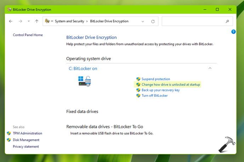
Task: Click the Up one level arrow
Action: click(36, 21)
